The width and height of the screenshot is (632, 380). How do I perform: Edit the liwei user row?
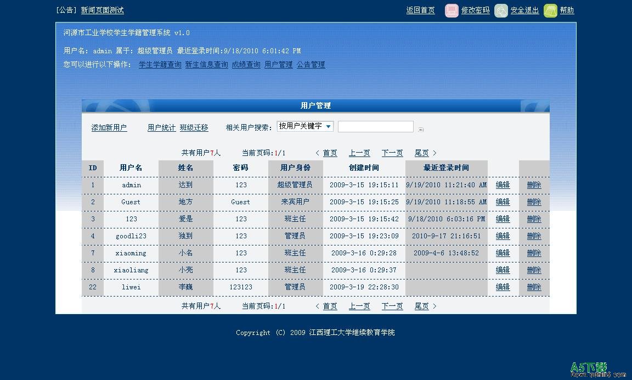click(503, 287)
